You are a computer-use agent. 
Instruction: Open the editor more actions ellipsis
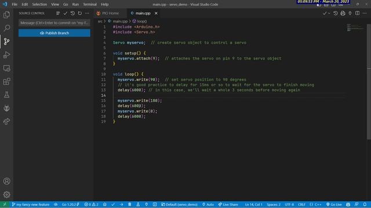(x=365, y=13)
